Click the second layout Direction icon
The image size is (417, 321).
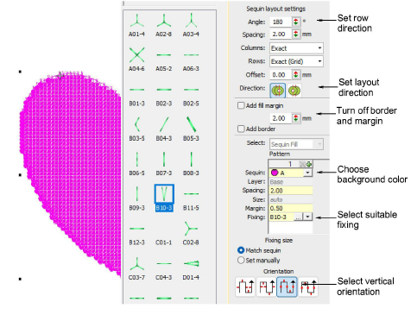click(x=294, y=91)
